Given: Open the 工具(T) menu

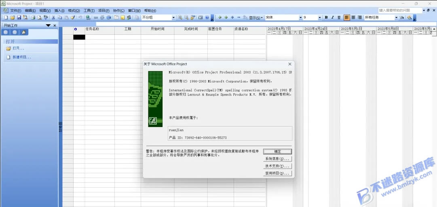Looking at the screenshot, I should pyautogui.click(x=89, y=11).
